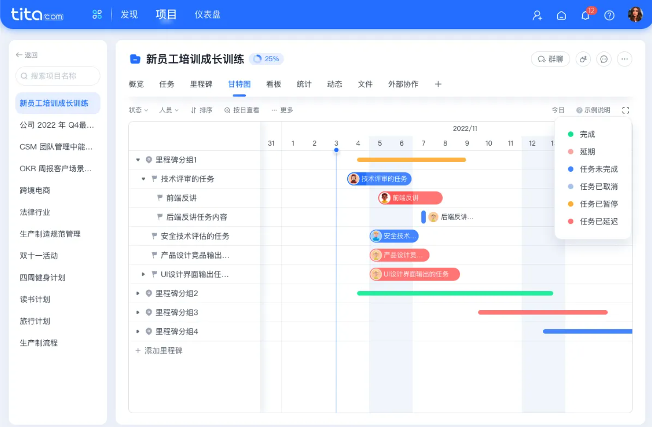652x427 pixels.
Task: Open the home icon in the header
Action: 561,15
